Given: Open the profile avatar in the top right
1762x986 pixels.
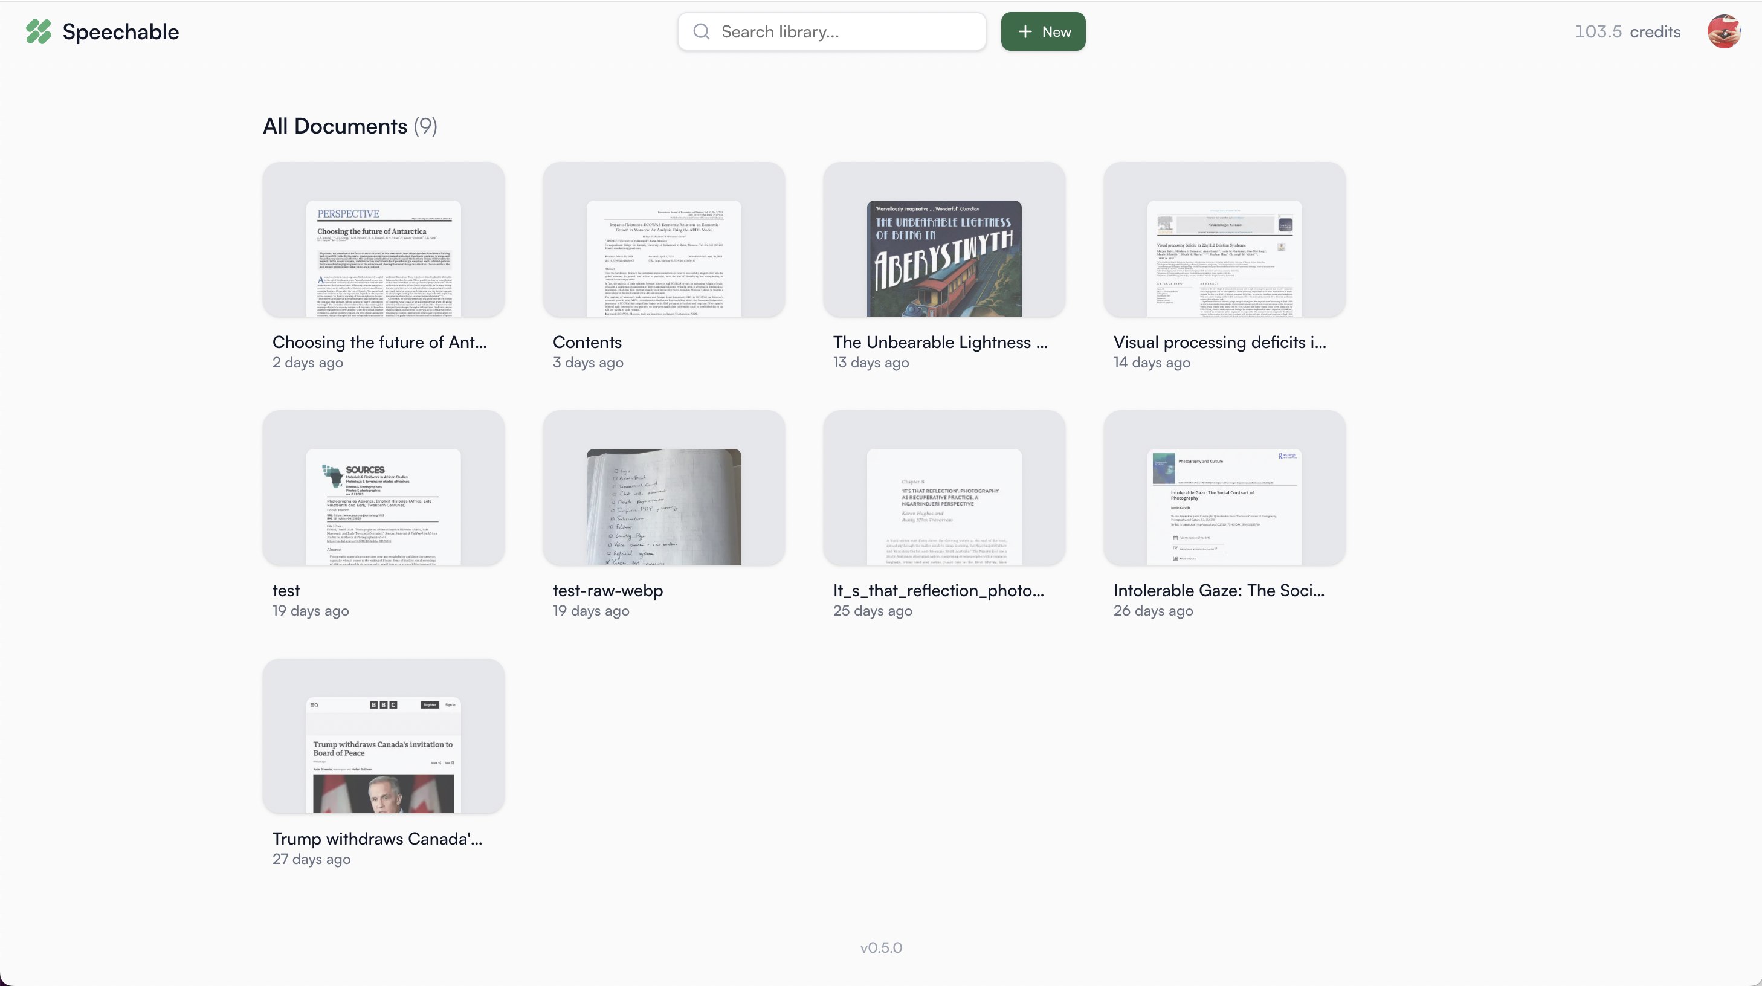Looking at the screenshot, I should click(1723, 31).
